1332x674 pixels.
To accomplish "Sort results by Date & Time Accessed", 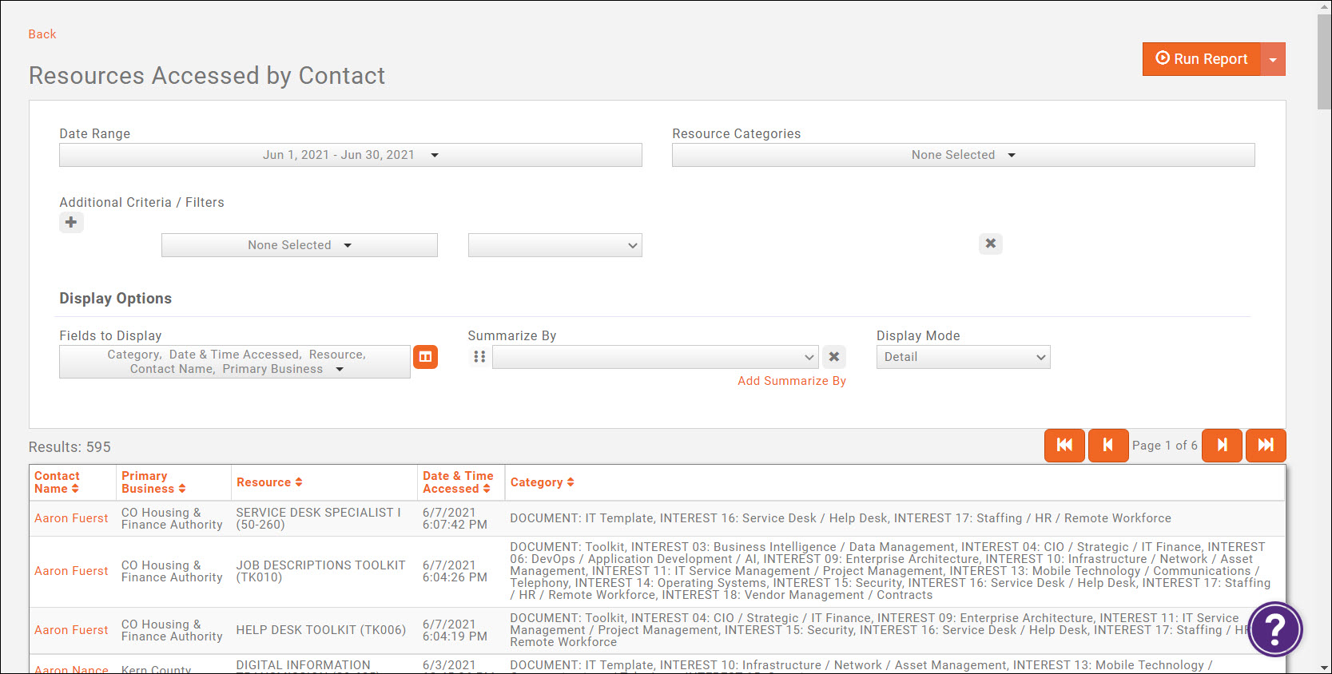I will coord(458,482).
